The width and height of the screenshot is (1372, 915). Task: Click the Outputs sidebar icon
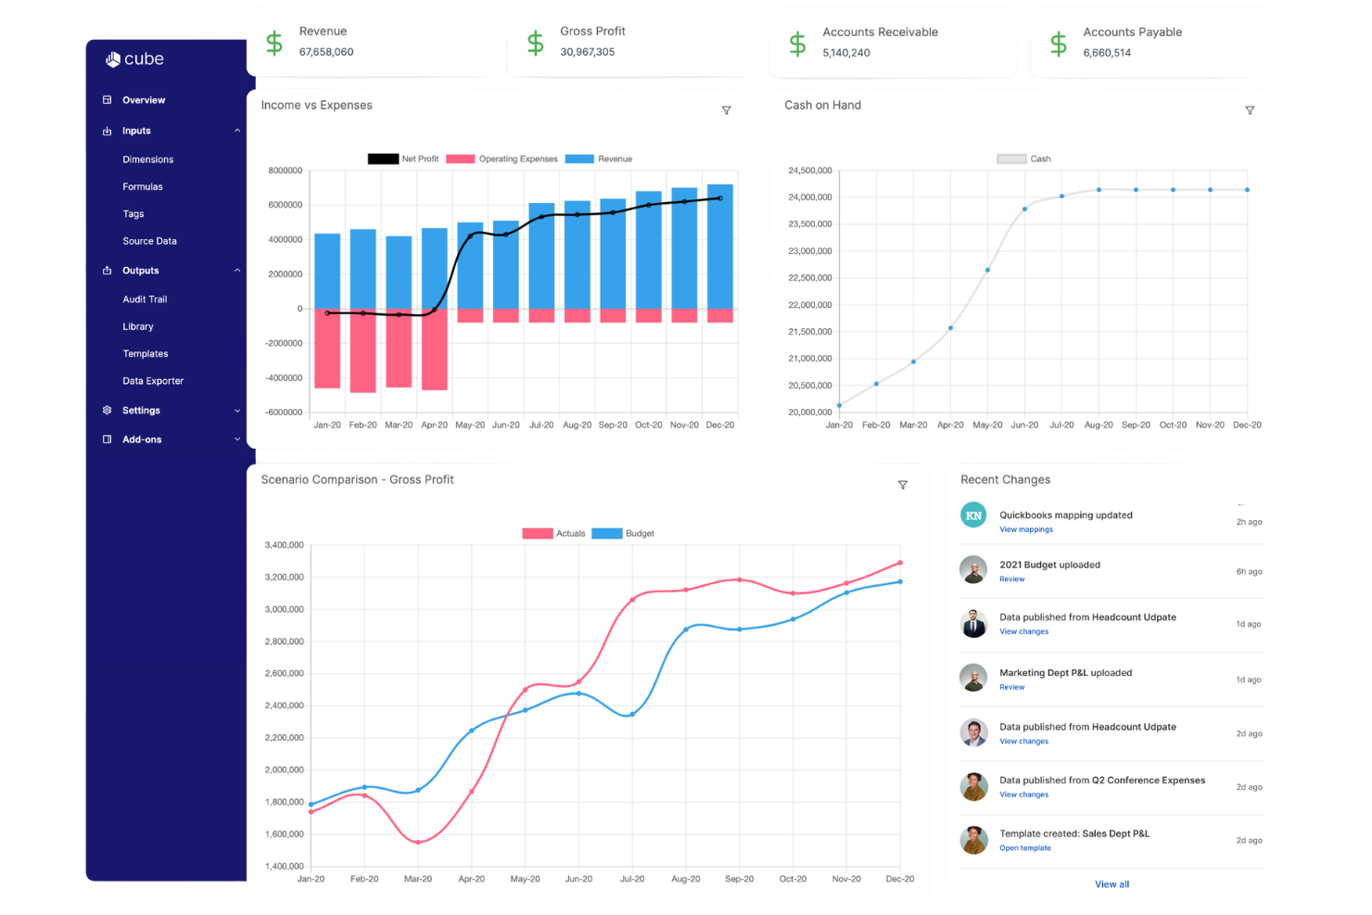(107, 271)
